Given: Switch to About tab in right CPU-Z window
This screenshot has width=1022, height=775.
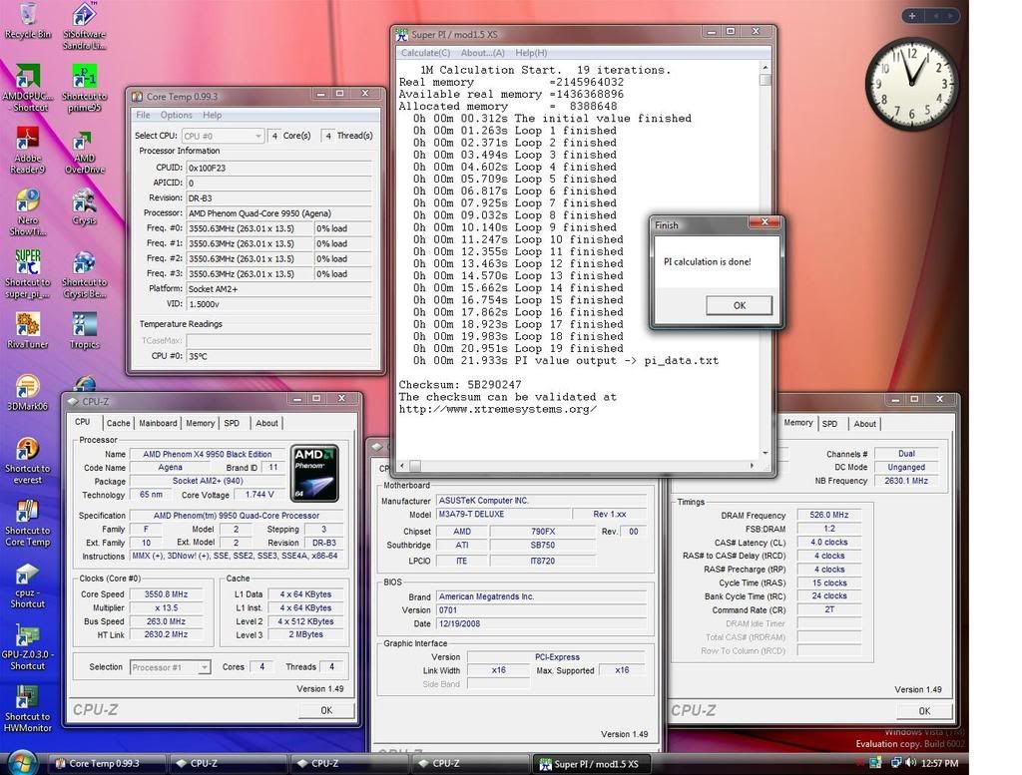Looking at the screenshot, I should pyautogui.click(x=865, y=423).
